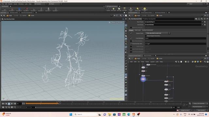
Task: Switch to Geometry Spreadsheet tab
Action: point(27,13)
